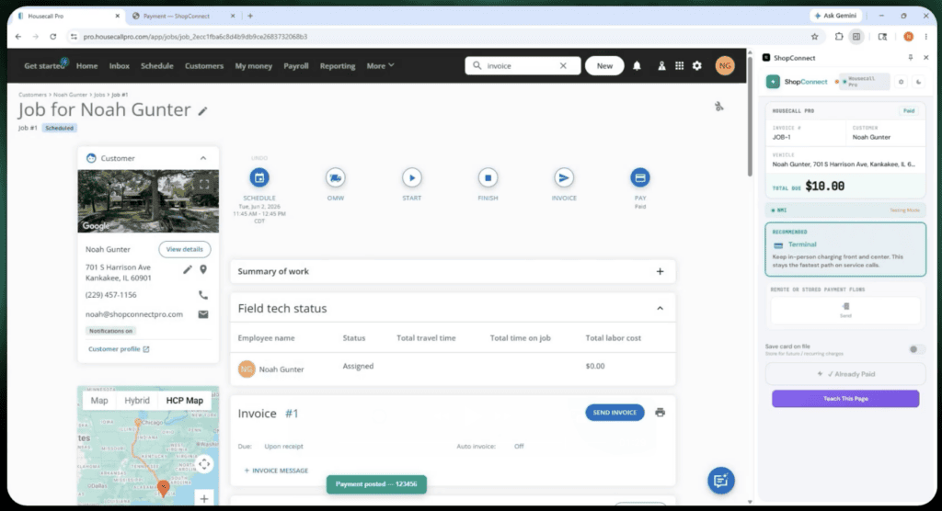The height and width of the screenshot is (511, 942).
Task: Pin the ShopConnect side panel
Action: pyautogui.click(x=910, y=58)
